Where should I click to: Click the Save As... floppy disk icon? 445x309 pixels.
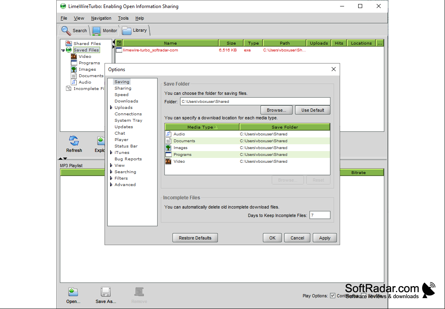106,292
